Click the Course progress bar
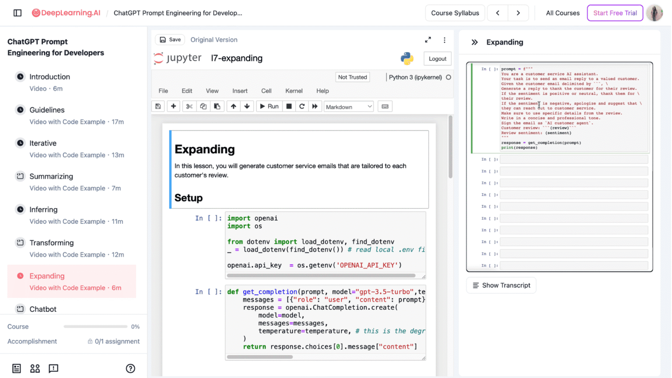Image resolution: width=672 pixels, height=378 pixels. click(95, 326)
